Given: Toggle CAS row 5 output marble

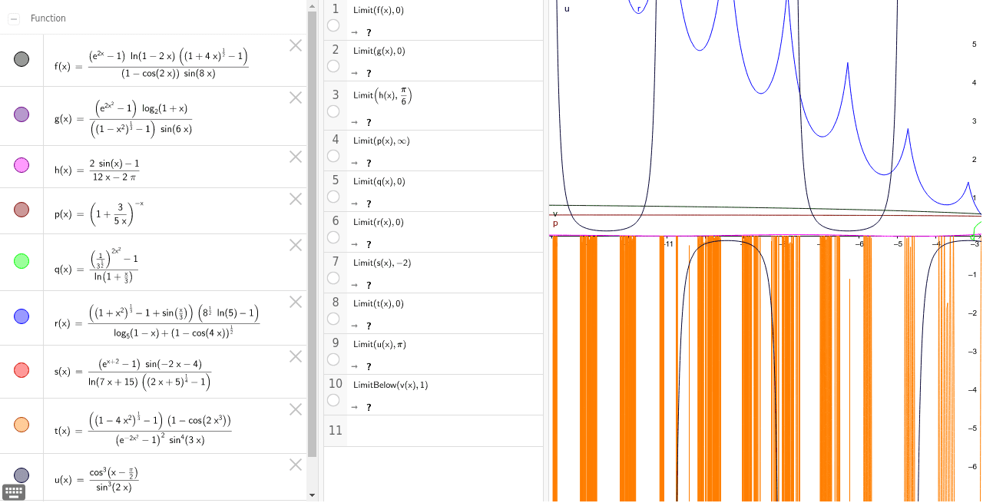Looking at the screenshot, I should (333, 197).
